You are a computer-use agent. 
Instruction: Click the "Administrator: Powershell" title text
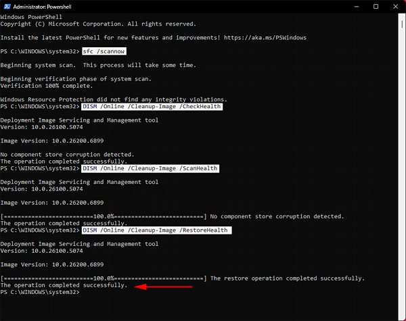(x=42, y=7)
